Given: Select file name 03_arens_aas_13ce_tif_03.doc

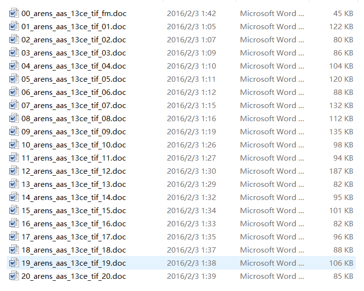Looking at the screenshot, I should click(73, 53).
